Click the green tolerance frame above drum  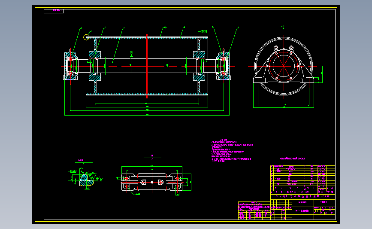[x=204, y=32]
